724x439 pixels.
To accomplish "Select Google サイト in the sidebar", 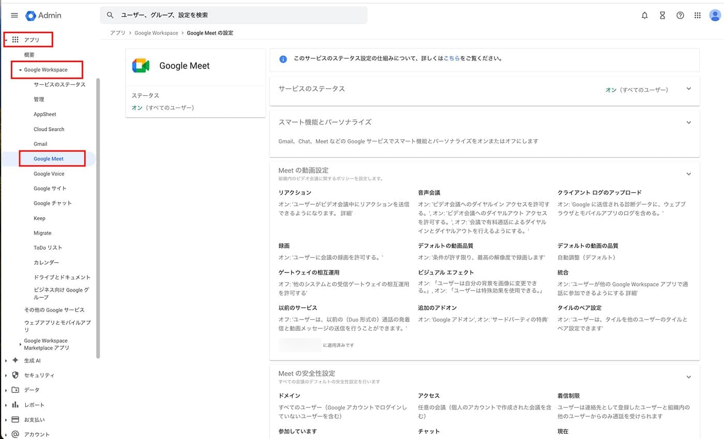I will click(50, 188).
